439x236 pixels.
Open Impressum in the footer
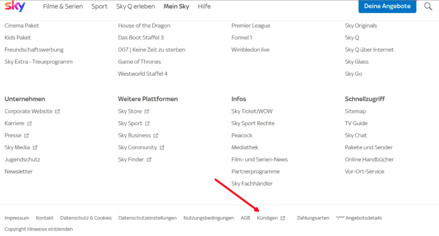[17, 218]
